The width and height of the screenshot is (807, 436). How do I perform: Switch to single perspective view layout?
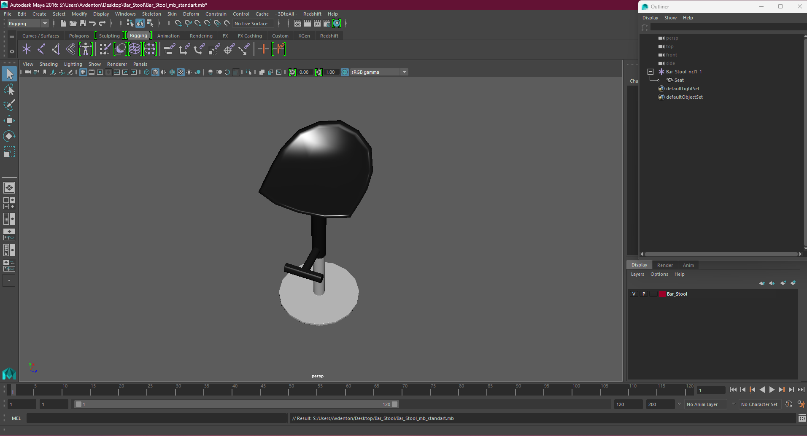pyautogui.click(x=9, y=187)
